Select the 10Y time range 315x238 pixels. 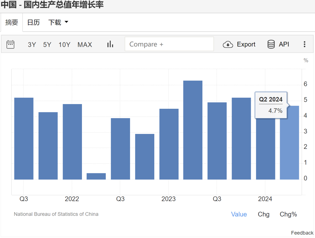[x=64, y=44]
